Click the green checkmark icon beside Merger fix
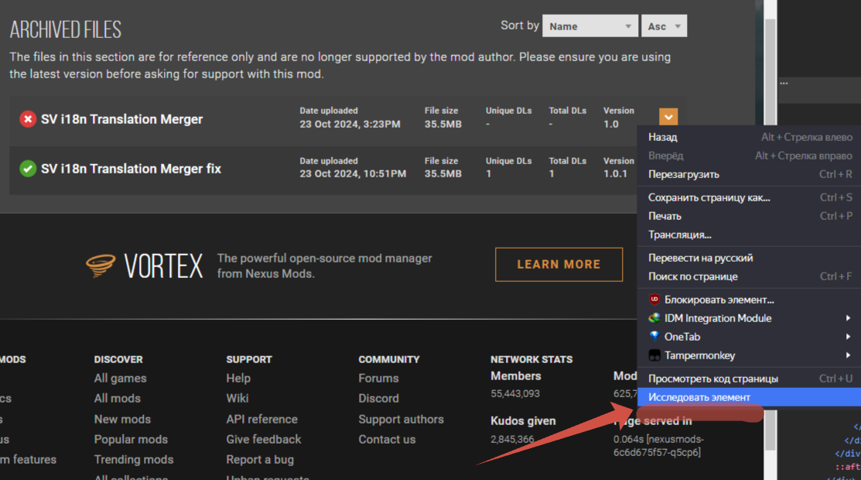861x480 pixels. (x=28, y=169)
